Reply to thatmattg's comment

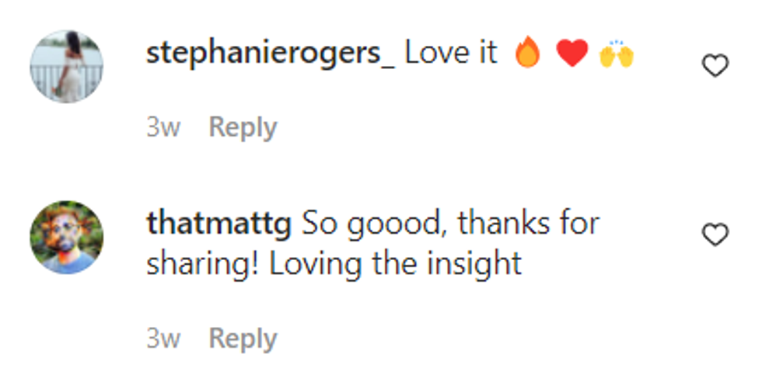tap(243, 339)
